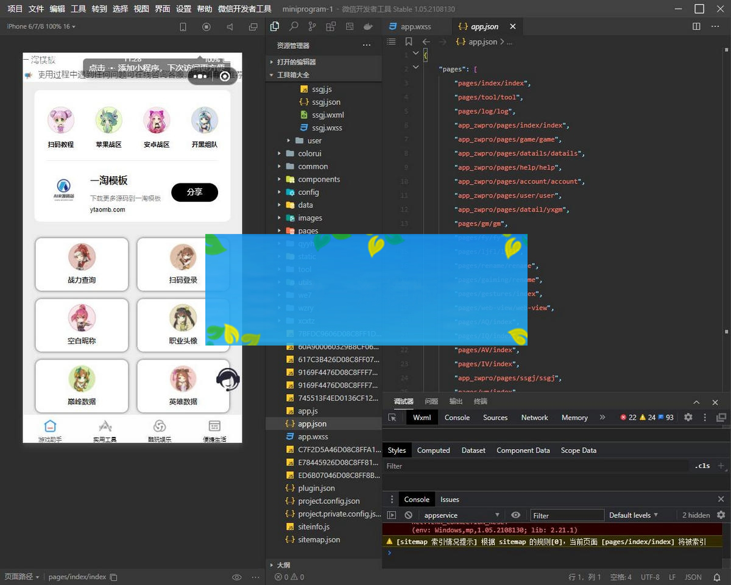The height and width of the screenshot is (585, 731).
Task: Open the 工具 menu
Action: pos(78,9)
